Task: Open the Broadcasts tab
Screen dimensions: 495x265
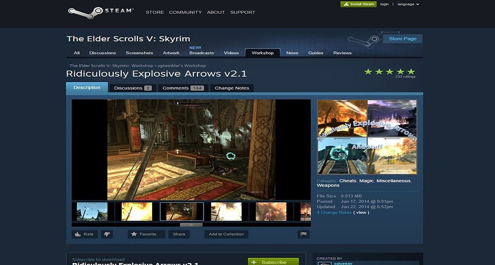Action: pos(202,53)
